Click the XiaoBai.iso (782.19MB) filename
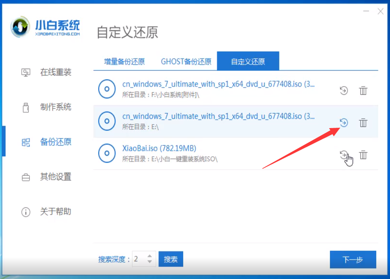Image resolution: width=390 pixels, height=279 pixels. pos(159,148)
